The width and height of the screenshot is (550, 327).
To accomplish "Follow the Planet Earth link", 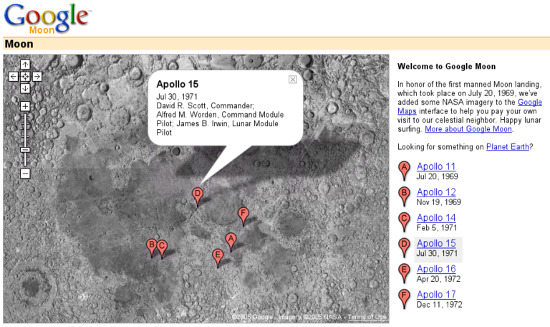I will [508, 146].
